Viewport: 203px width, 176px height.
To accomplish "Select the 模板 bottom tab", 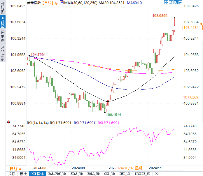I will [x=23, y=174].
